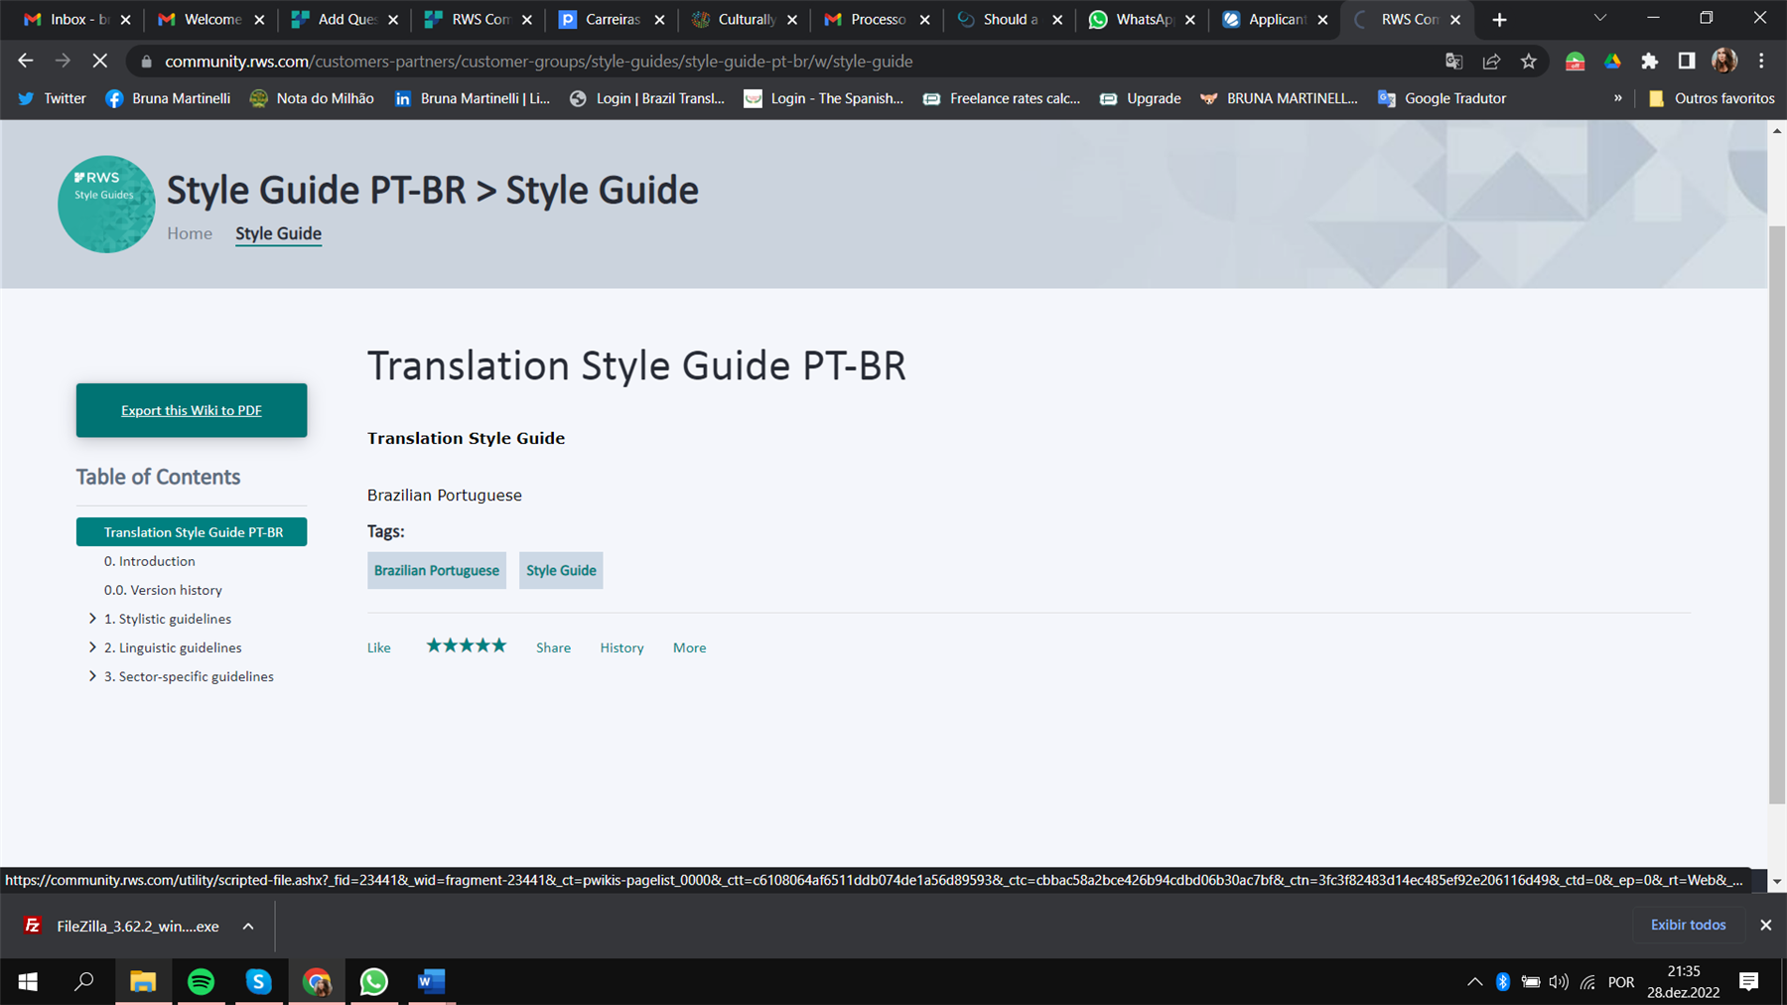Click the page vertical scrollbar
This screenshot has height=1005, width=1787.
click(x=1777, y=514)
